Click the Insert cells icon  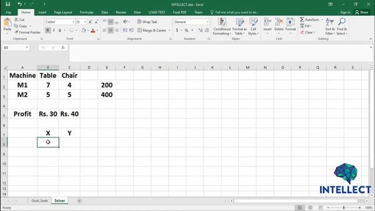coord(267,22)
